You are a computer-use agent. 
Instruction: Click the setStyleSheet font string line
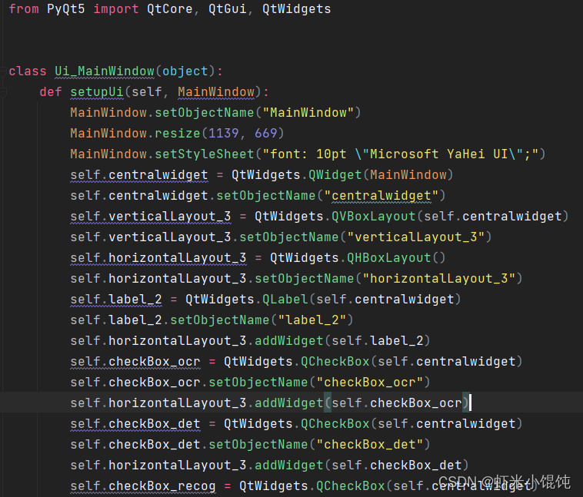[308, 154]
